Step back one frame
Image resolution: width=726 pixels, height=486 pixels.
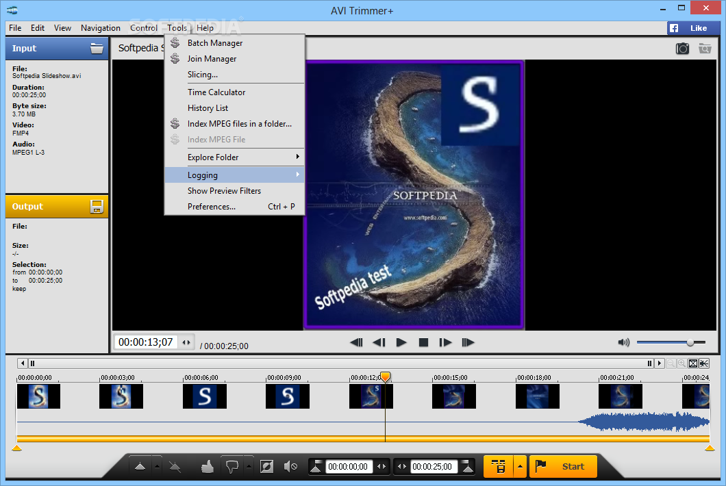coord(379,342)
